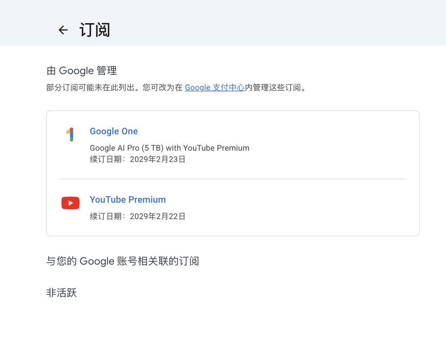446x342 pixels.
Task: Click 与您的 Google 账号相关联的订阅 heading
Action: pos(123,261)
